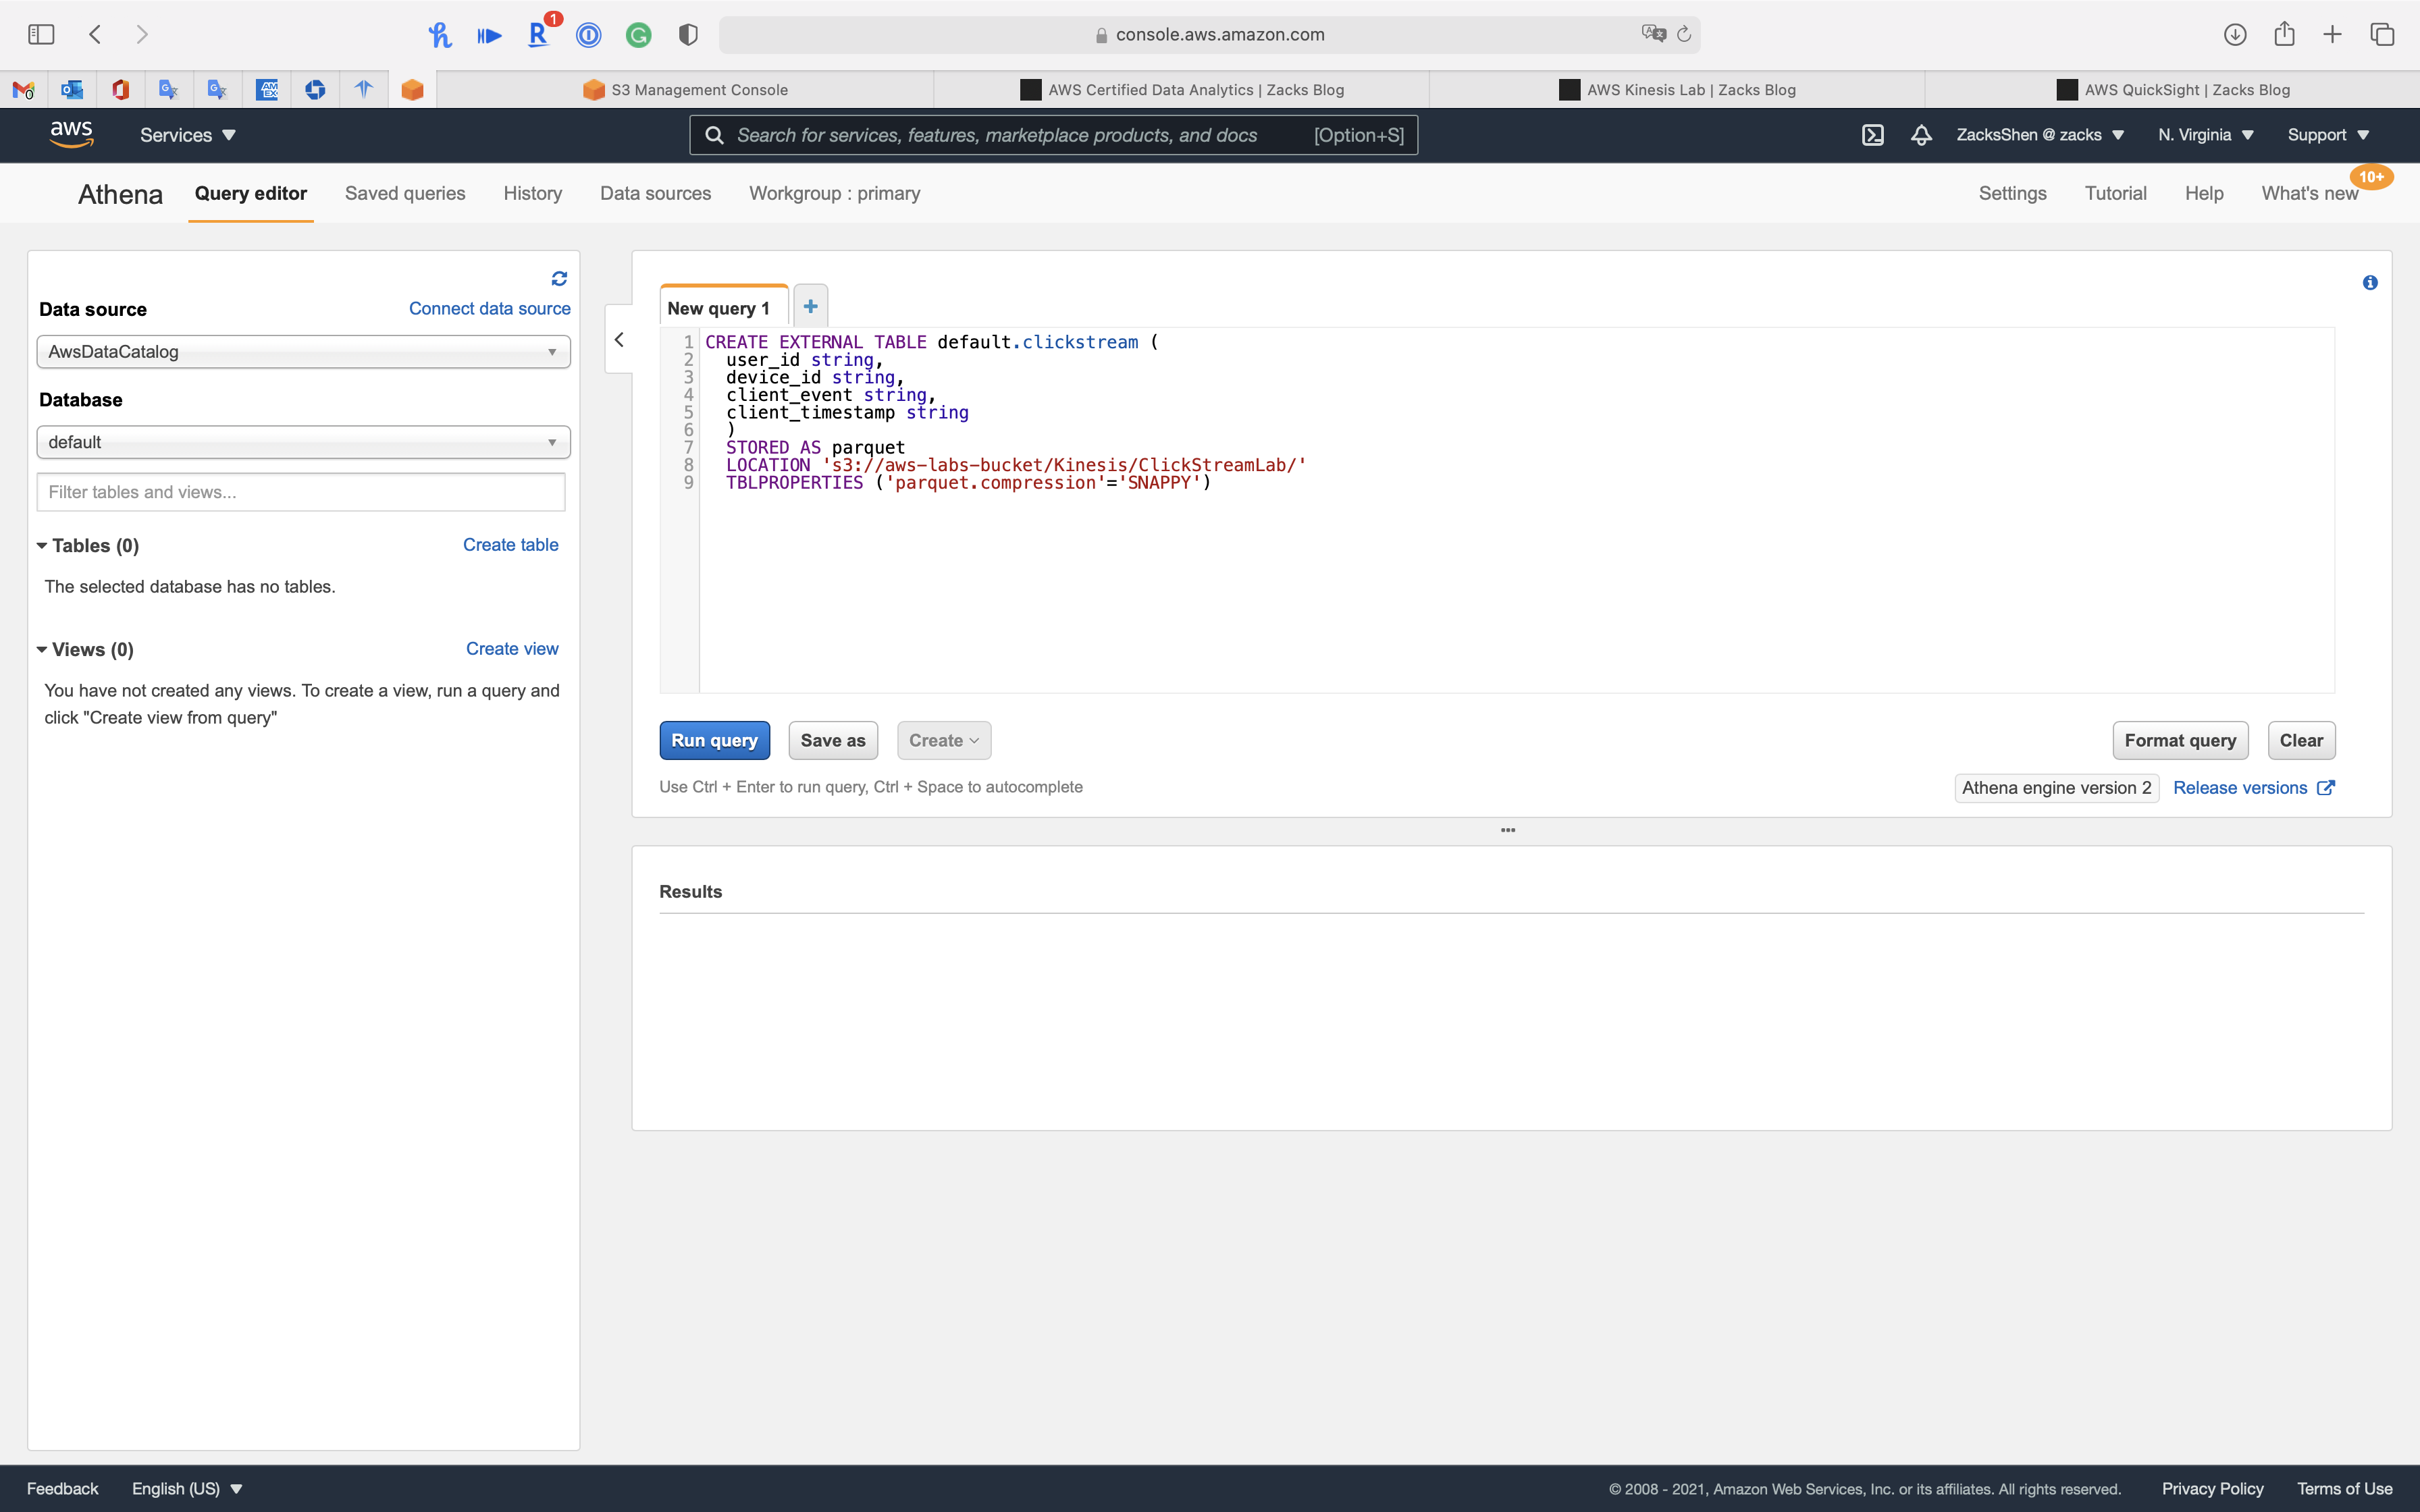The width and height of the screenshot is (2420, 1512).
Task: Open the notifications bell icon
Action: pos(1920,135)
